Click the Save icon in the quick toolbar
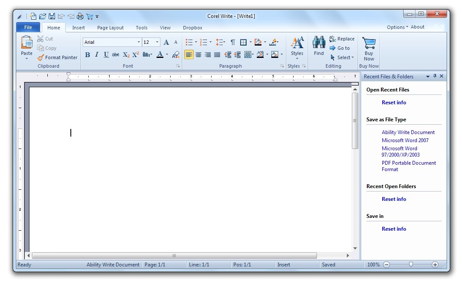Image resolution: width=462 pixels, height=283 pixels. pos(51,16)
